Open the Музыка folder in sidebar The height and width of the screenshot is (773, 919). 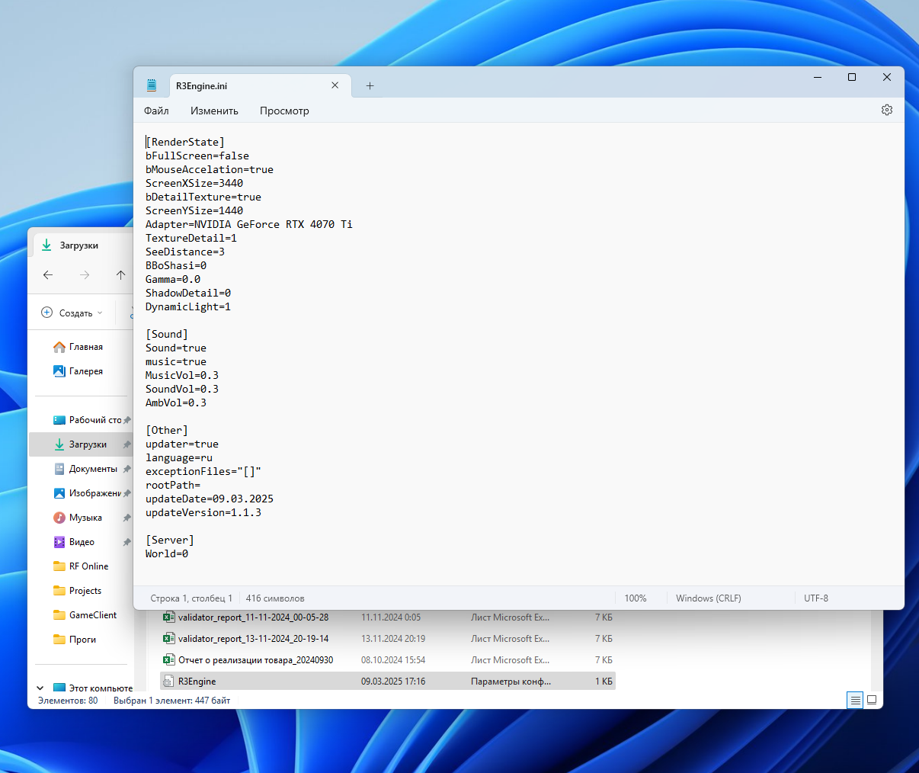pyautogui.click(x=85, y=518)
